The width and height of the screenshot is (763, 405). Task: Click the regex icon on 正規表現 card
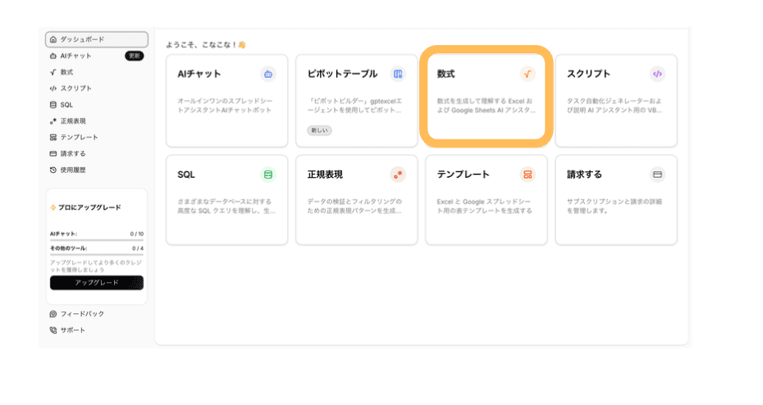[398, 175]
